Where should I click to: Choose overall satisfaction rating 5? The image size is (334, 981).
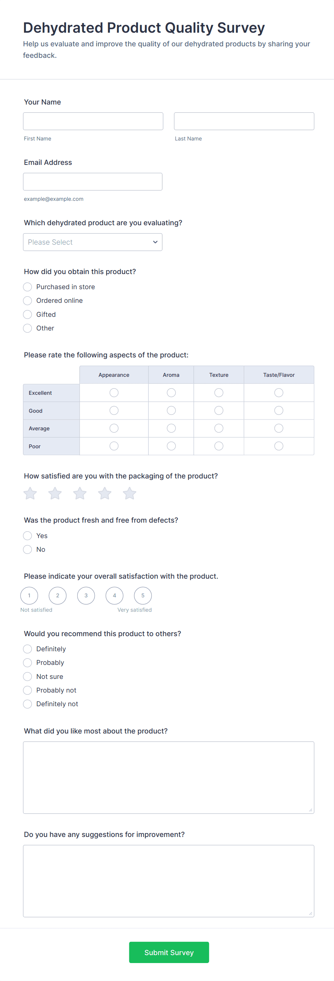(143, 596)
